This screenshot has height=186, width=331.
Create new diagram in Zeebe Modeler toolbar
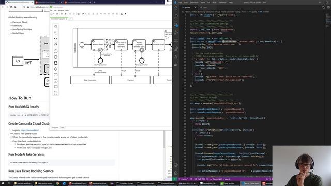pos(52,14)
